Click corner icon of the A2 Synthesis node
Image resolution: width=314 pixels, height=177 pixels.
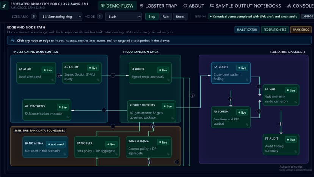pyautogui.click(x=68, y=117)
